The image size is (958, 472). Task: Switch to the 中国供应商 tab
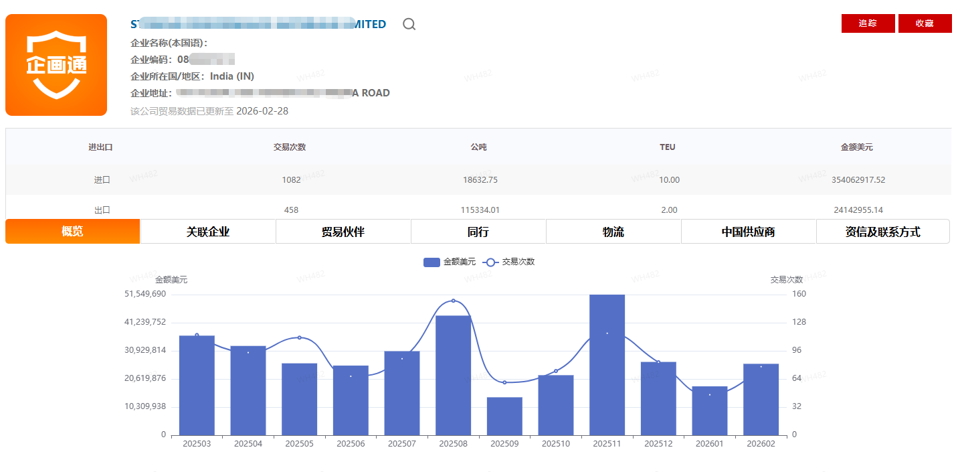(749, 232)
